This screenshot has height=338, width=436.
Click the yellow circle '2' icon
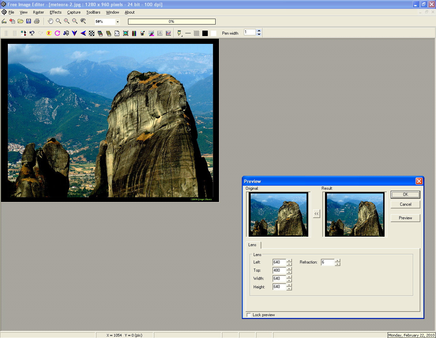click(x=49, y=33)
